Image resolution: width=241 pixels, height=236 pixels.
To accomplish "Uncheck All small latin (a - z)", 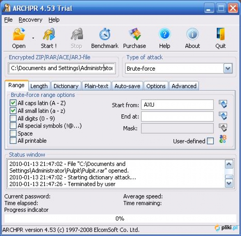I will tap(13, 110).
